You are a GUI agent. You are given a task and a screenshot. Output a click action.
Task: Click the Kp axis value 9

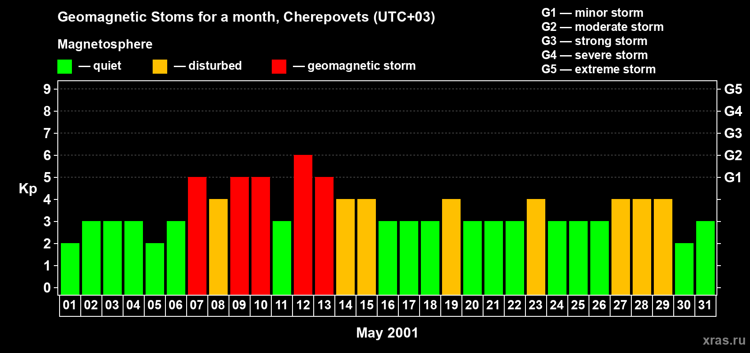47,89
